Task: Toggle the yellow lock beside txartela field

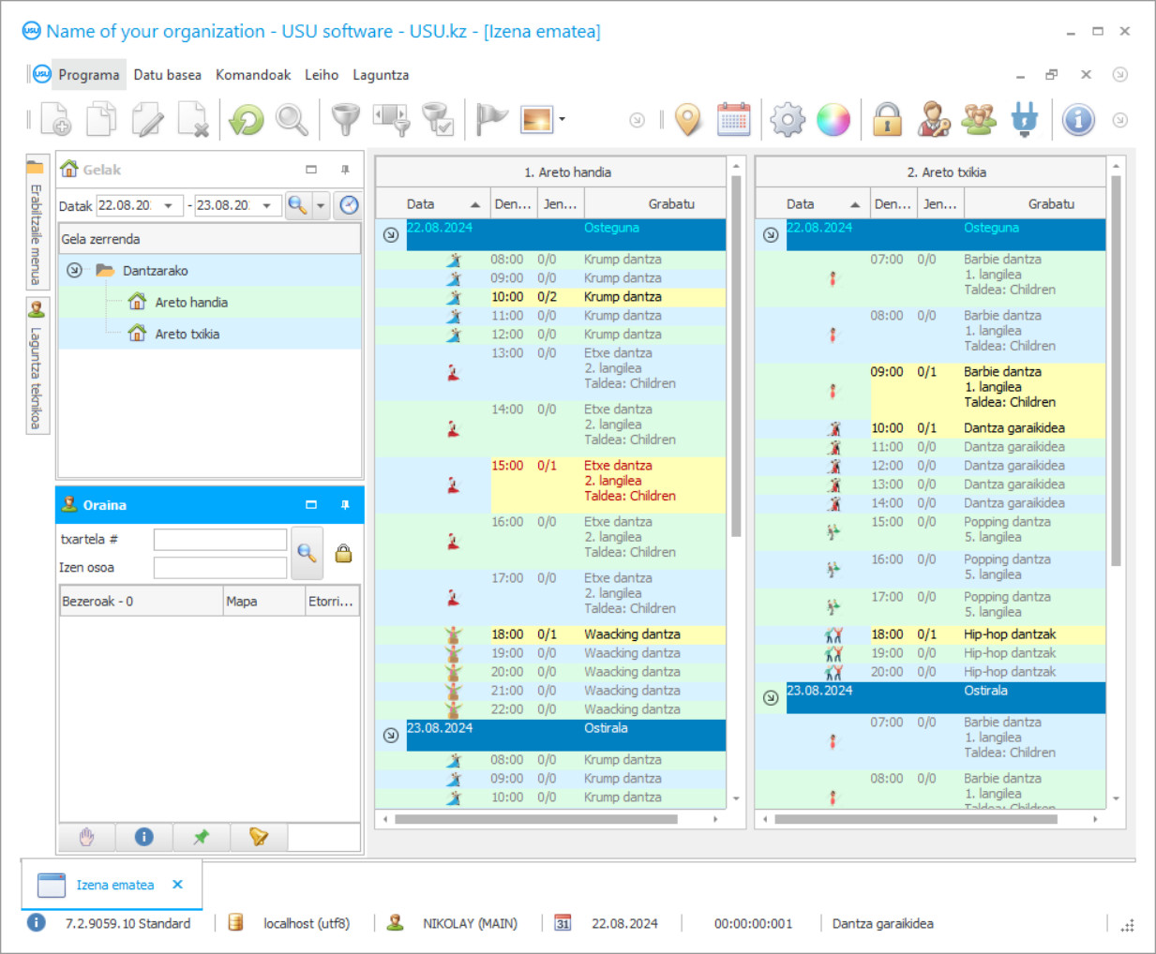Action: pyautogui.click(x=343, y=553)
